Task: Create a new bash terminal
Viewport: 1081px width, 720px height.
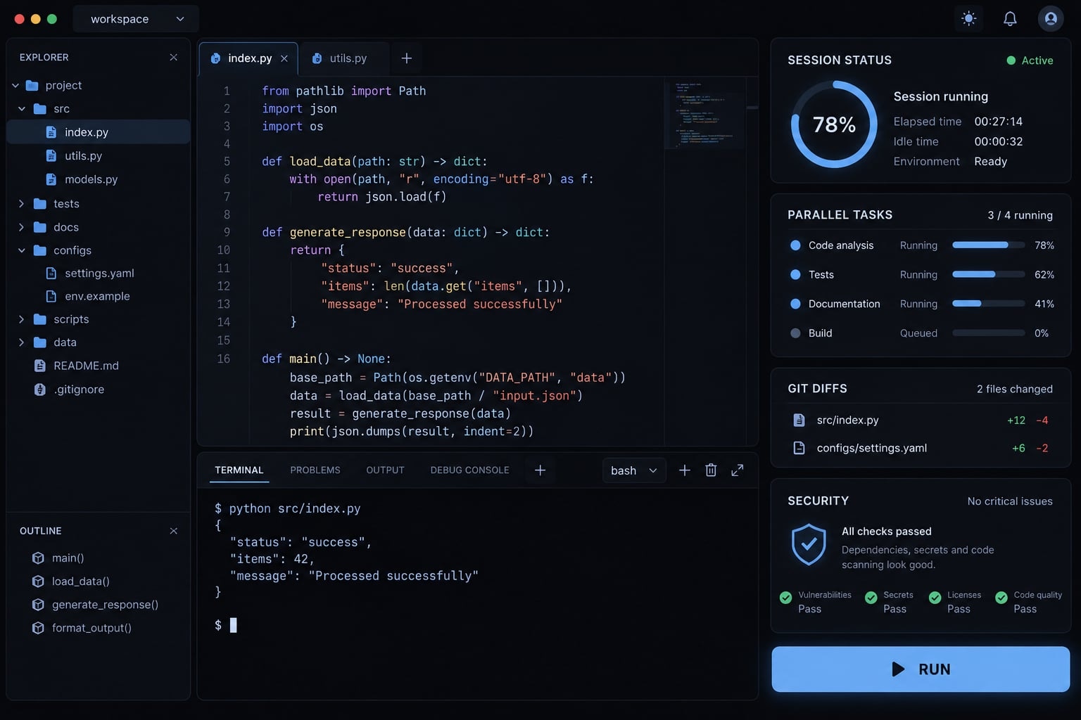Action: (x=684, y=470)
